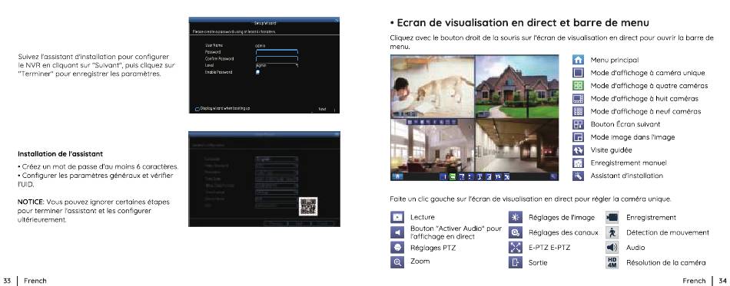Click the Lecture playback icon

[397, 217]
